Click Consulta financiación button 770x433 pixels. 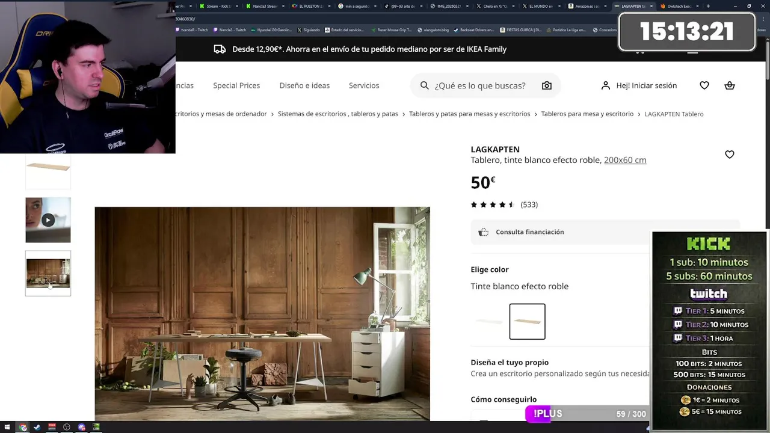[x=605, y=232]
